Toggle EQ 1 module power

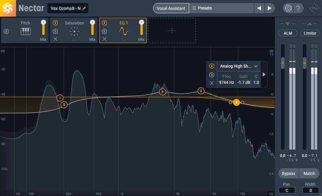tap(104, 23)
